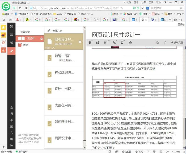Click the save icon in editor toolbar
The width and height of the screenshot is (186, 154).
(x=158, y=43)
